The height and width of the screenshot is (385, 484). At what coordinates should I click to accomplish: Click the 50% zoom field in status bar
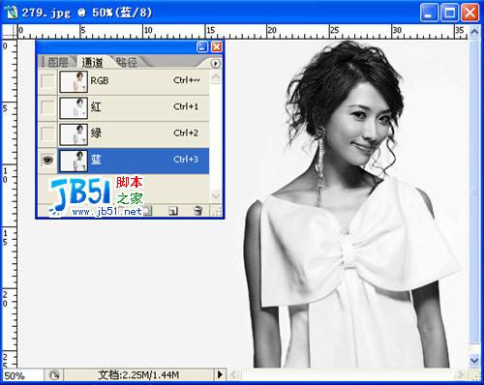21,375
